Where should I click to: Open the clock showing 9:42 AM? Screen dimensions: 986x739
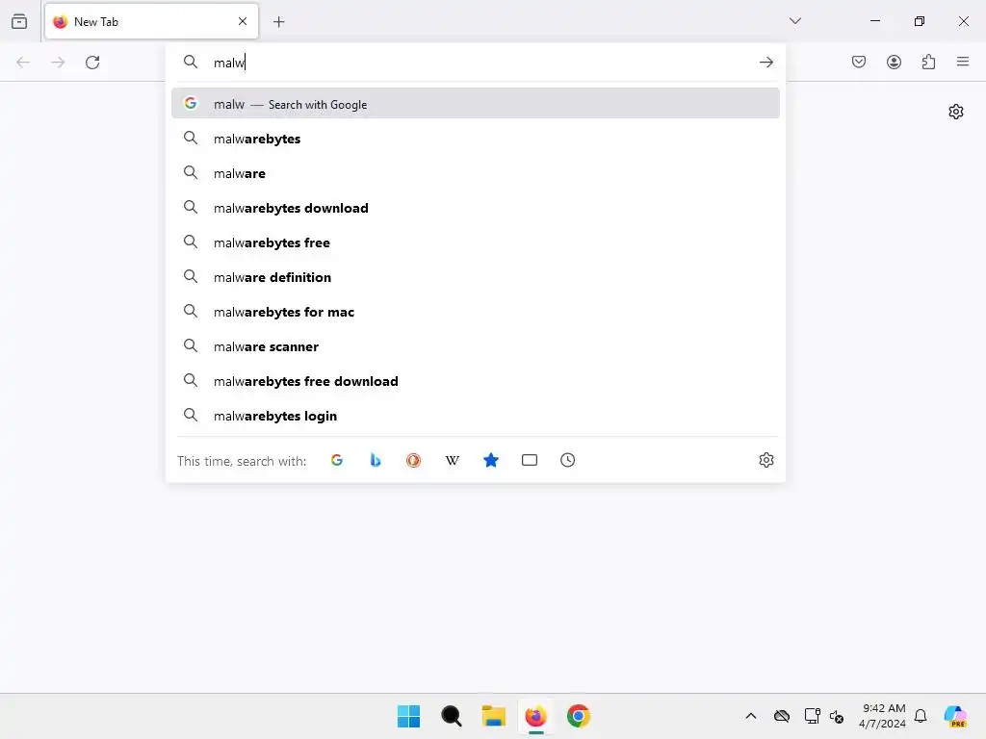883,716
